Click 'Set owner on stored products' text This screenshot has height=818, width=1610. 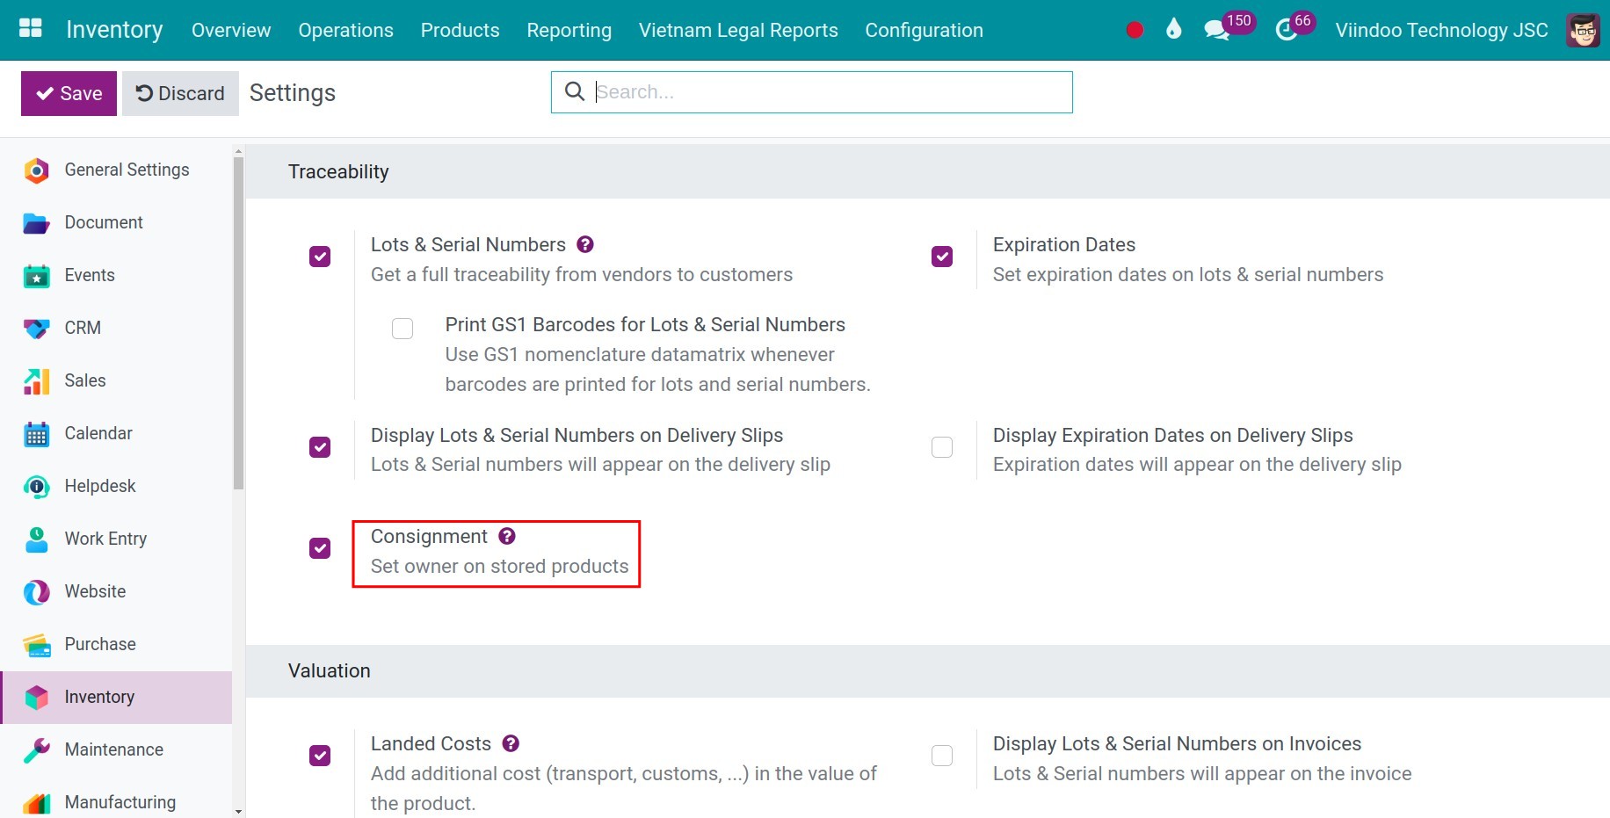click(499, 566)
